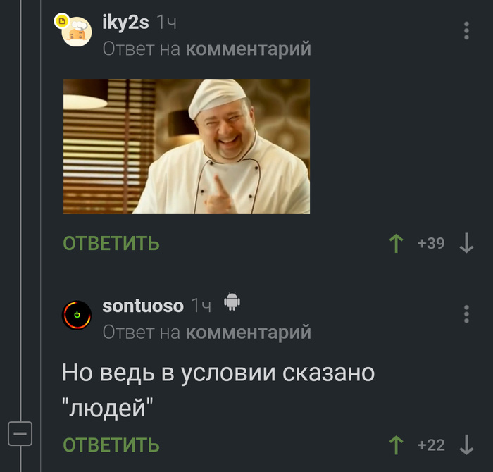Image resolution: width=493 pixels, height=472 pixels.
Task: Click the yellow badge on iky2s avatar
Action: tap(62, 21)
